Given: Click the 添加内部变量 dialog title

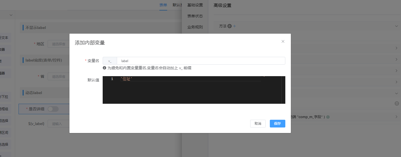Looking at the screenshot, I should point(90,43).
